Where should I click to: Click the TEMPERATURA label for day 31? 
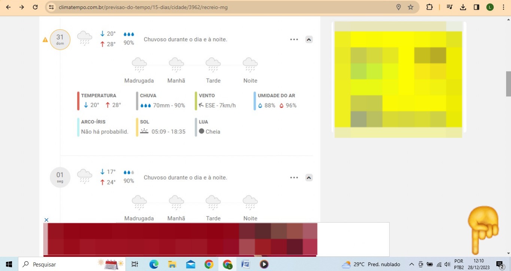[x=98, y=96]
